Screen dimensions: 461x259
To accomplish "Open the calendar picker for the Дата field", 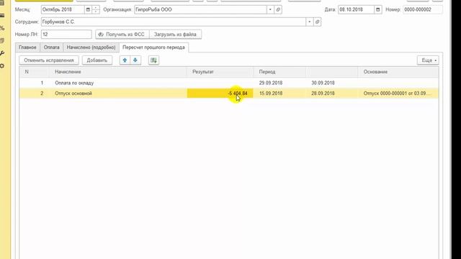I will tap(377, 9).
